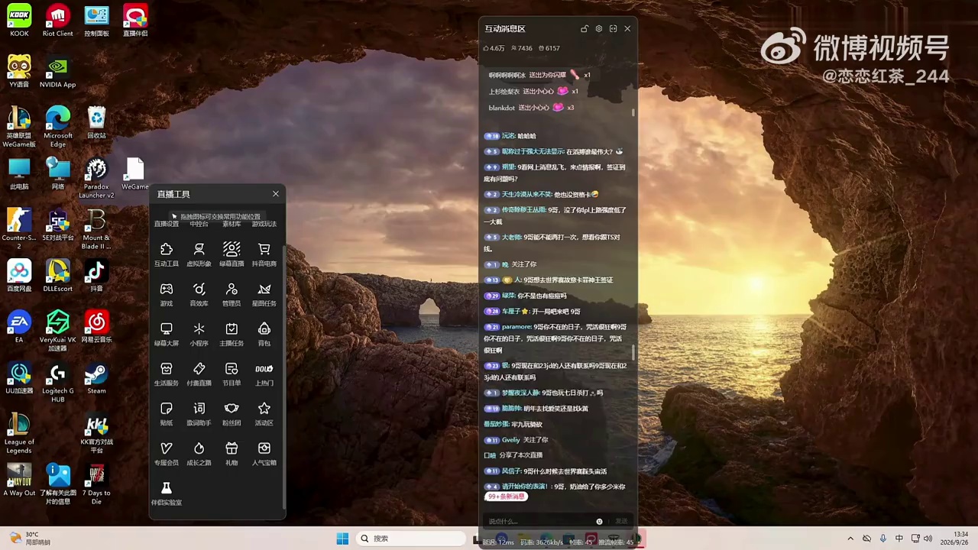Open 互动工具 in the live tools panel
The height and width of the screenshot is (550, 978).
pyautogui.click(x=167, y=254)
